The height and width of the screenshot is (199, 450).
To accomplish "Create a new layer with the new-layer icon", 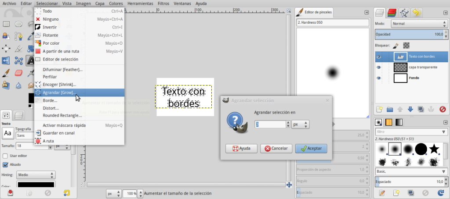I will pos(379,109).
